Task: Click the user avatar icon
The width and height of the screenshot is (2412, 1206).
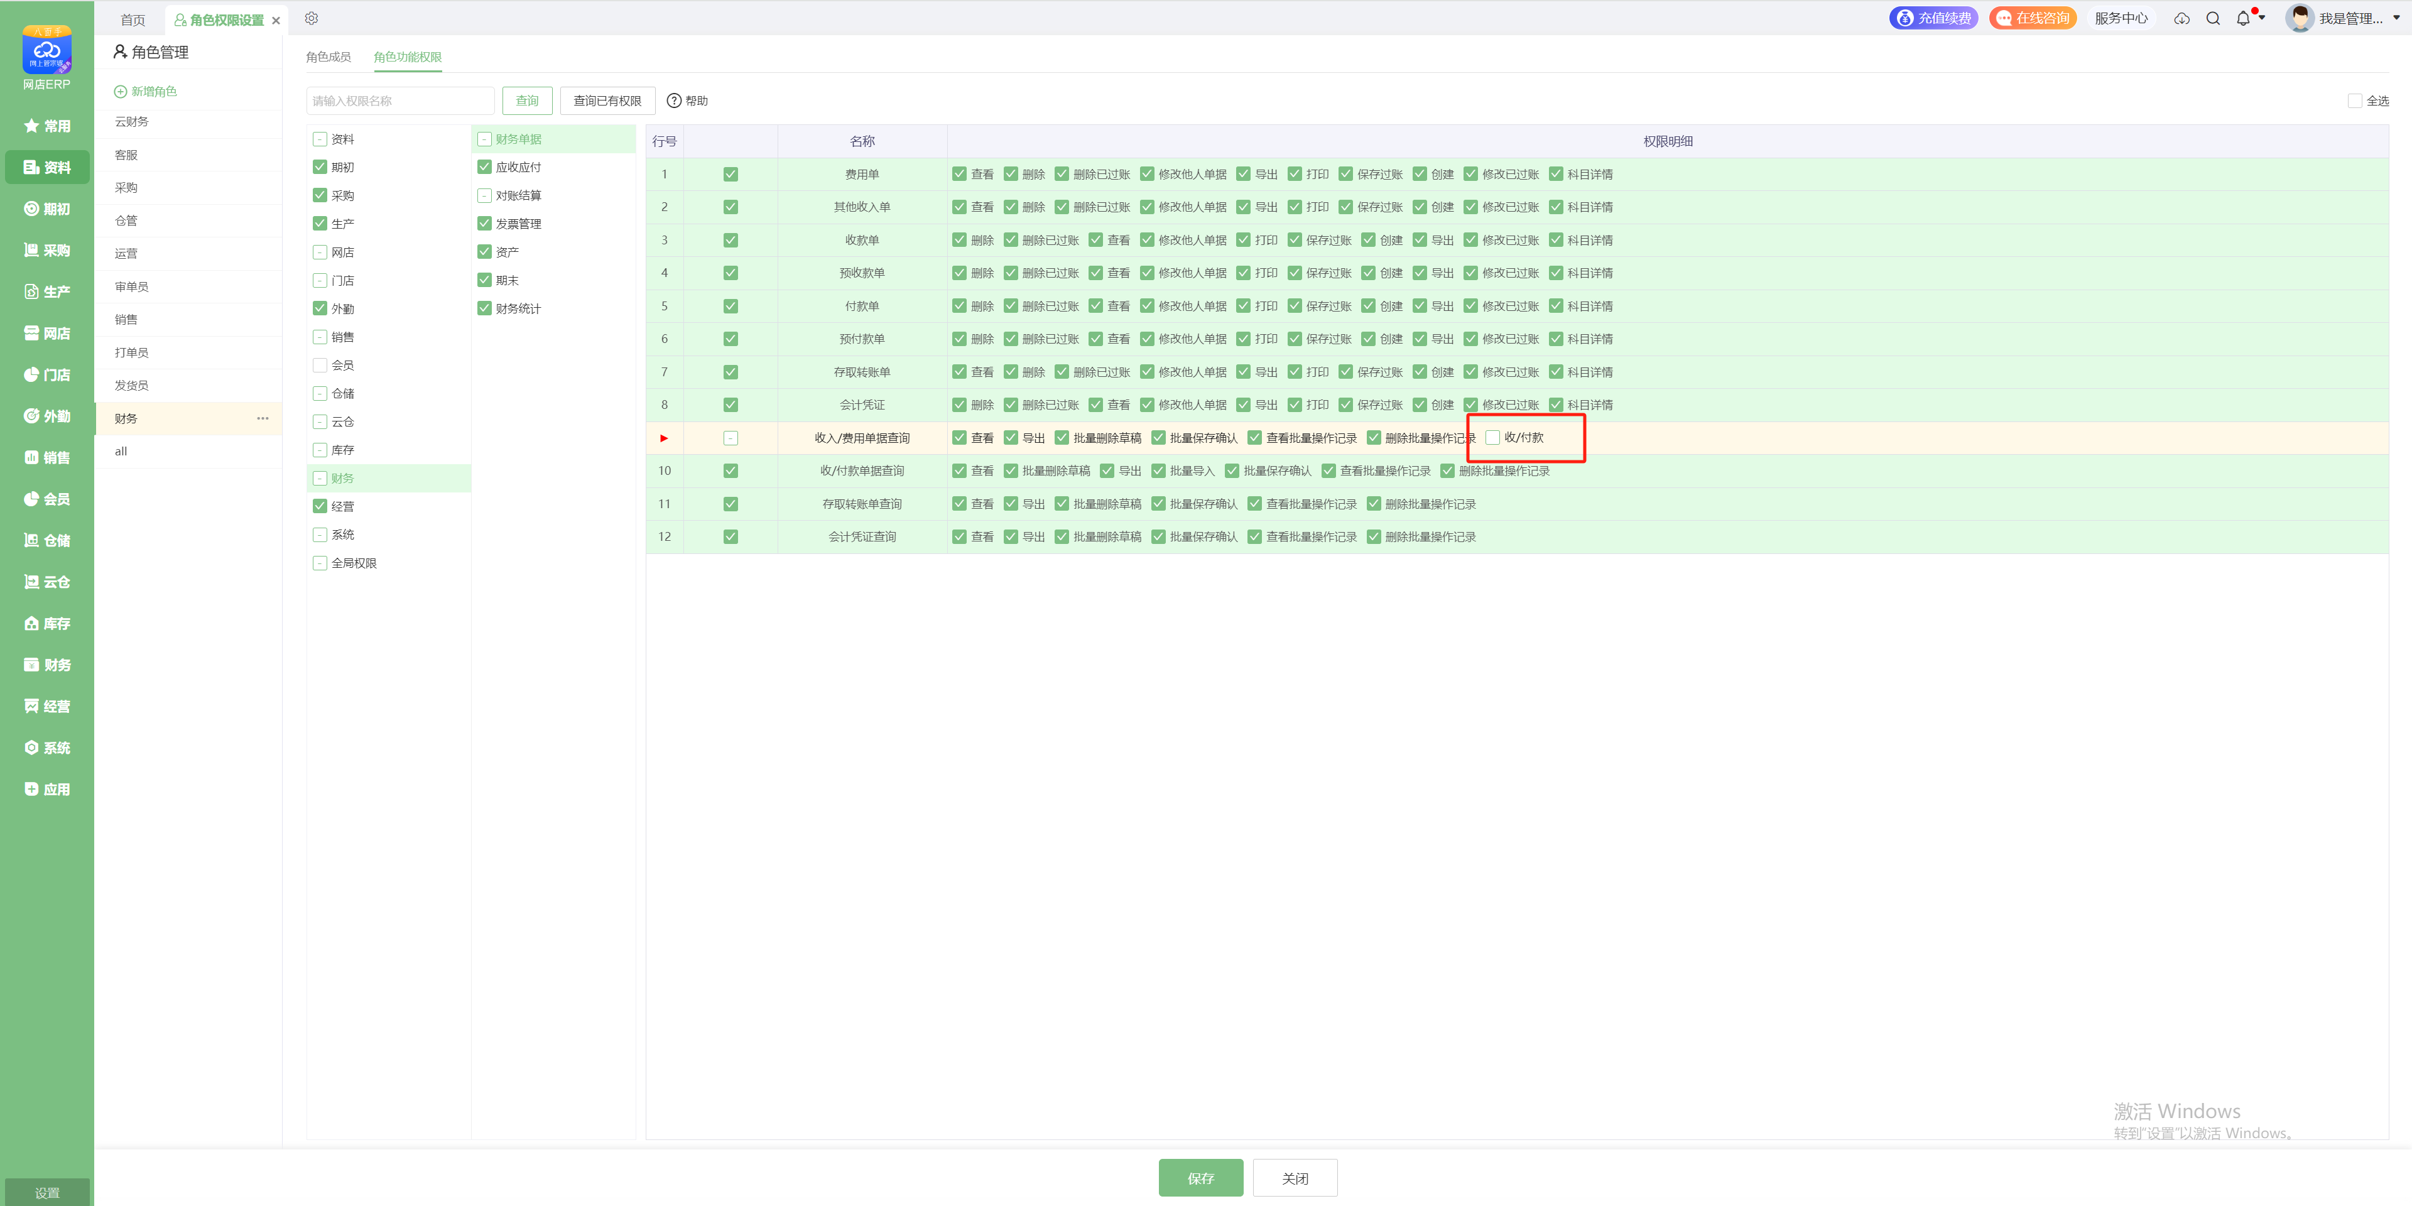Action: coord(2299,18)
